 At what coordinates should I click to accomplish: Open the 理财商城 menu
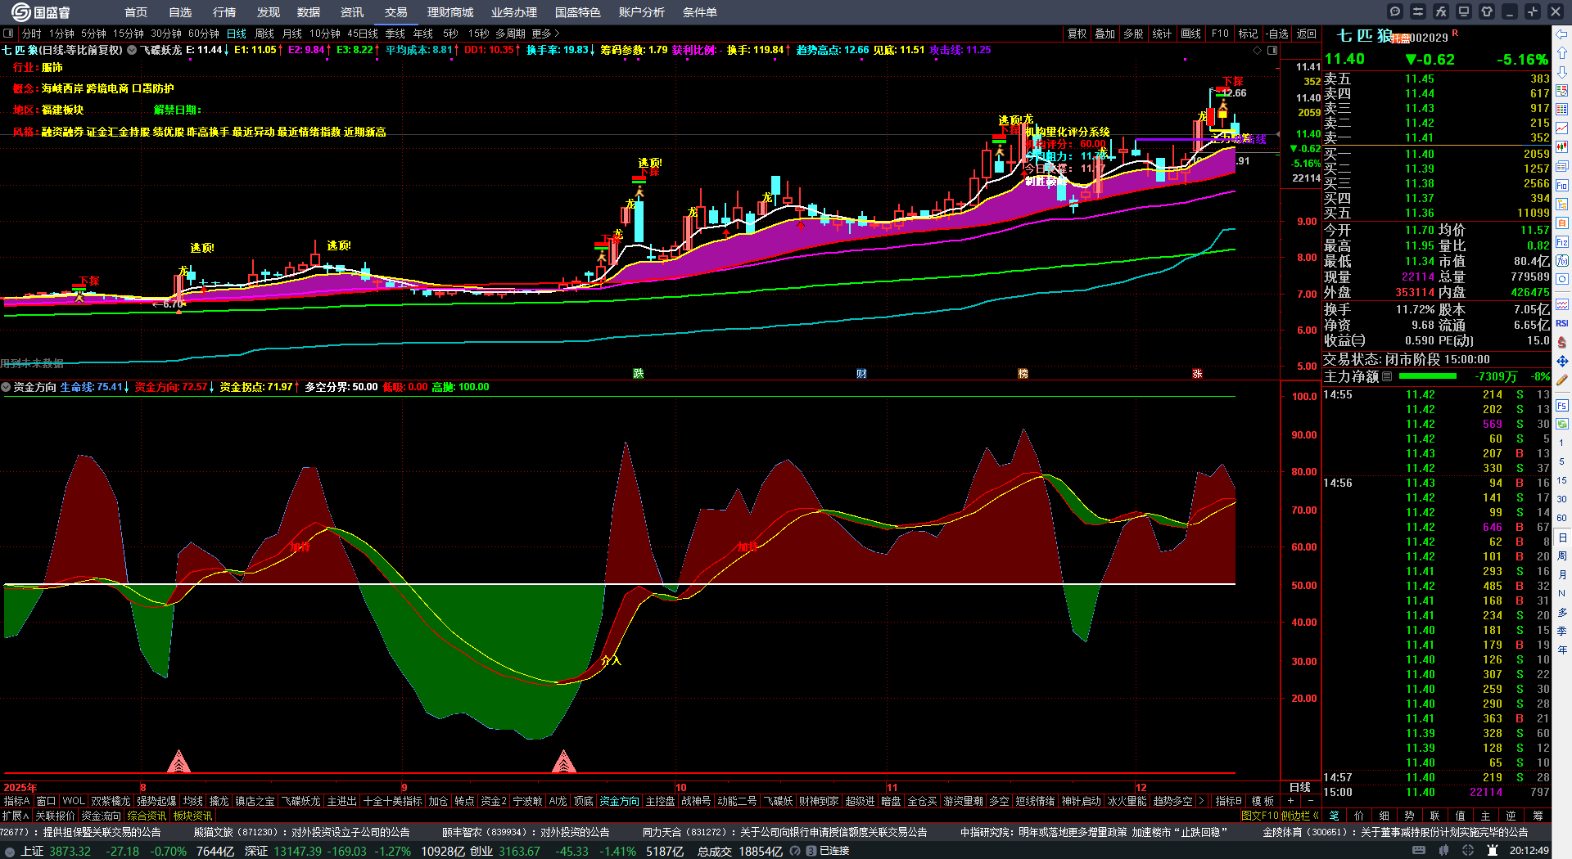(x=450, y=12)
